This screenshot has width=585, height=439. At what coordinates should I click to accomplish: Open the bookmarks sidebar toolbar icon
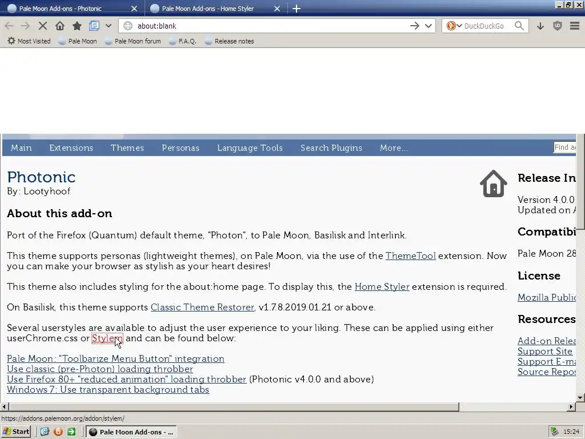(94, 26)
